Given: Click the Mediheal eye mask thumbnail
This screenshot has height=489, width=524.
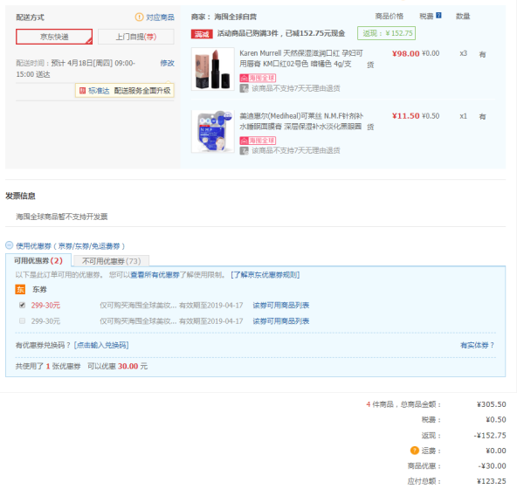Looking at the screenshot, I should [x=213, y=131].
